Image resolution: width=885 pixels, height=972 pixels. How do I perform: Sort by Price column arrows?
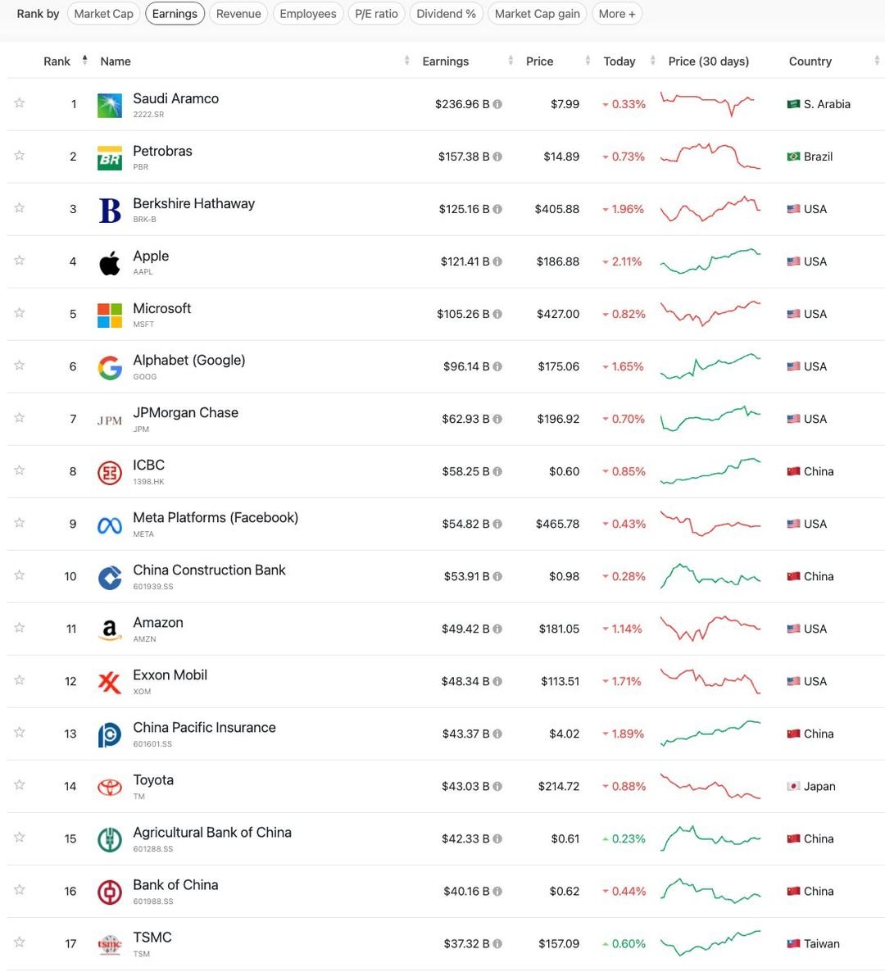[x=588, y=60]
